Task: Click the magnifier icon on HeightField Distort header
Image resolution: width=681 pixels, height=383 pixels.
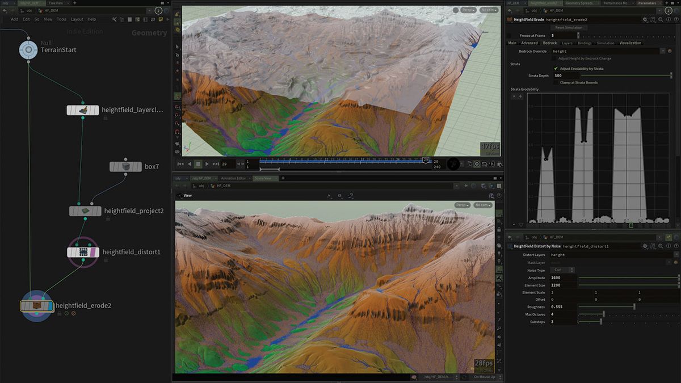Action: (x=660, y=246)
